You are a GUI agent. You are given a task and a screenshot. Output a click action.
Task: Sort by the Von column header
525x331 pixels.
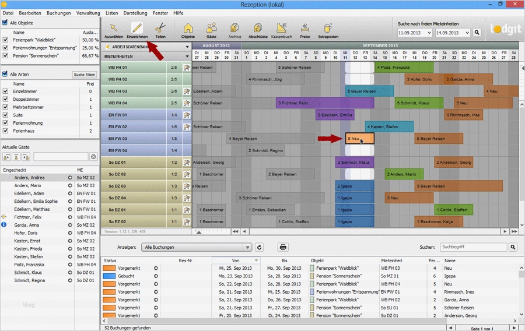pos(236,260)
